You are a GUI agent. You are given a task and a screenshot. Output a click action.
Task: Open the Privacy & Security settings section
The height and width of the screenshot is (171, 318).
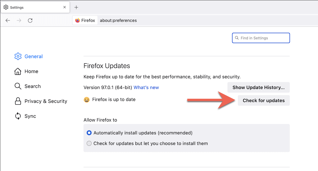click(46, 101)
